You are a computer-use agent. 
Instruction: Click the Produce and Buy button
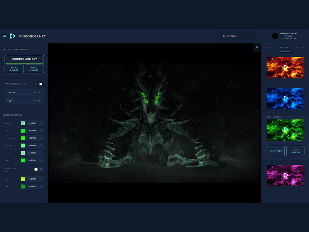click(24, 59)
